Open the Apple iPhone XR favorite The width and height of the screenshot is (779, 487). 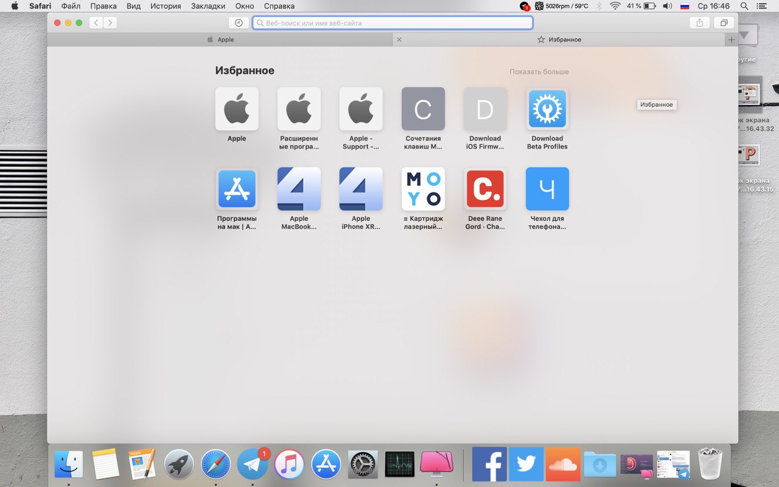coord(361,189)
